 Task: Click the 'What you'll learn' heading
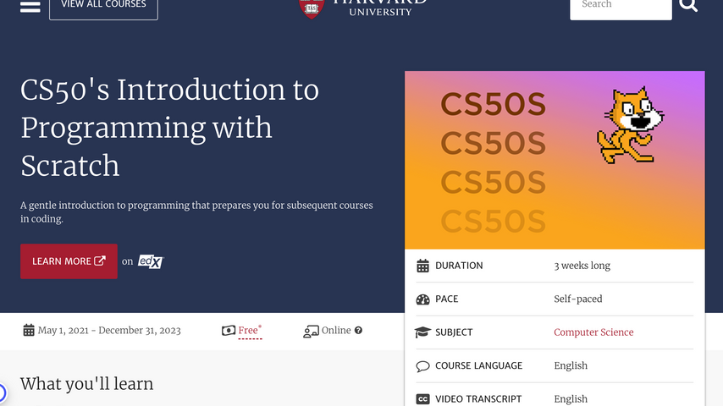coord(86,384)
